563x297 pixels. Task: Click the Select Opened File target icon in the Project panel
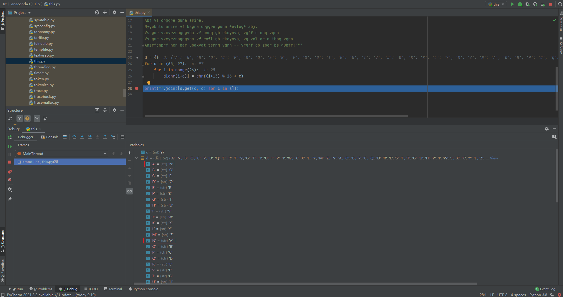(x=97, y=12)
